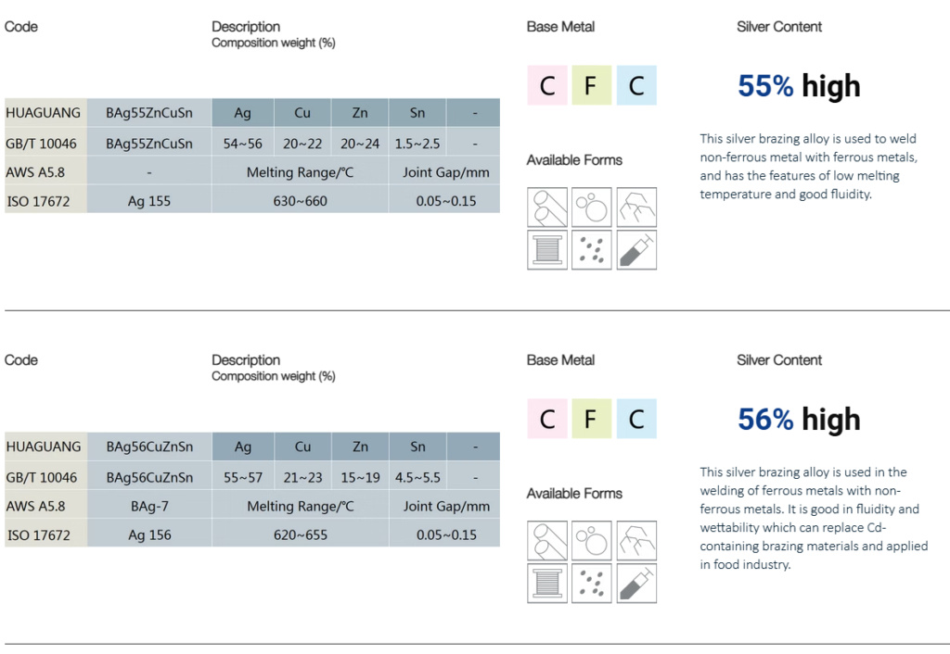
Task: Select the blue C swatch for 56% alloy
Action: coord(636,419)
